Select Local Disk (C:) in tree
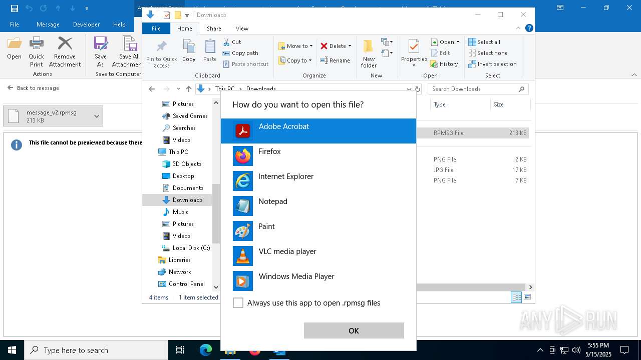The width and height of the screenshot is (641, 360). (x=186, y=248)
